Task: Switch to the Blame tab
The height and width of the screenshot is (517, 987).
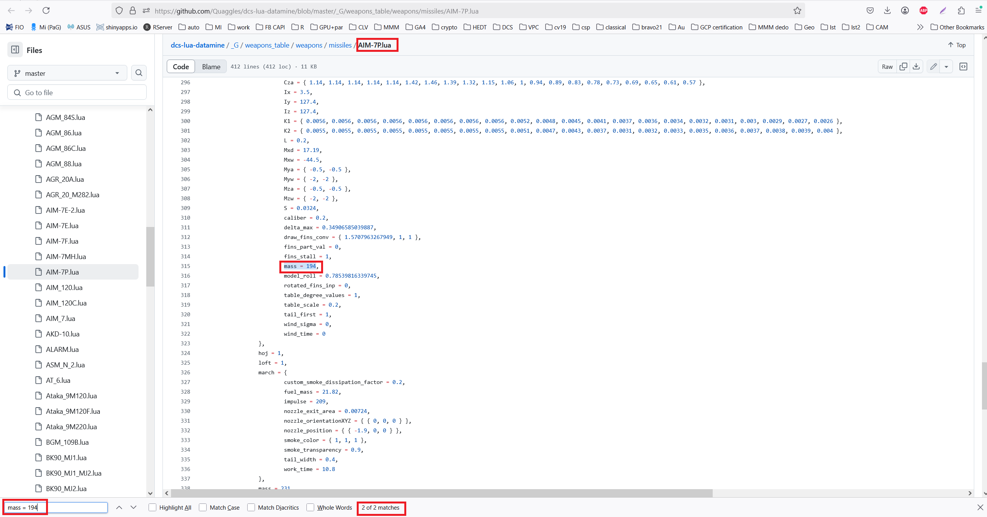Action: pos(211,67)
